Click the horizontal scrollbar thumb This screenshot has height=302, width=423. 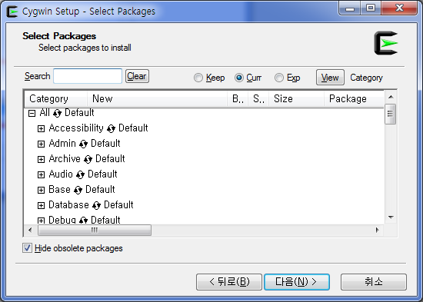pyautogui.click(x=95, y=231)
